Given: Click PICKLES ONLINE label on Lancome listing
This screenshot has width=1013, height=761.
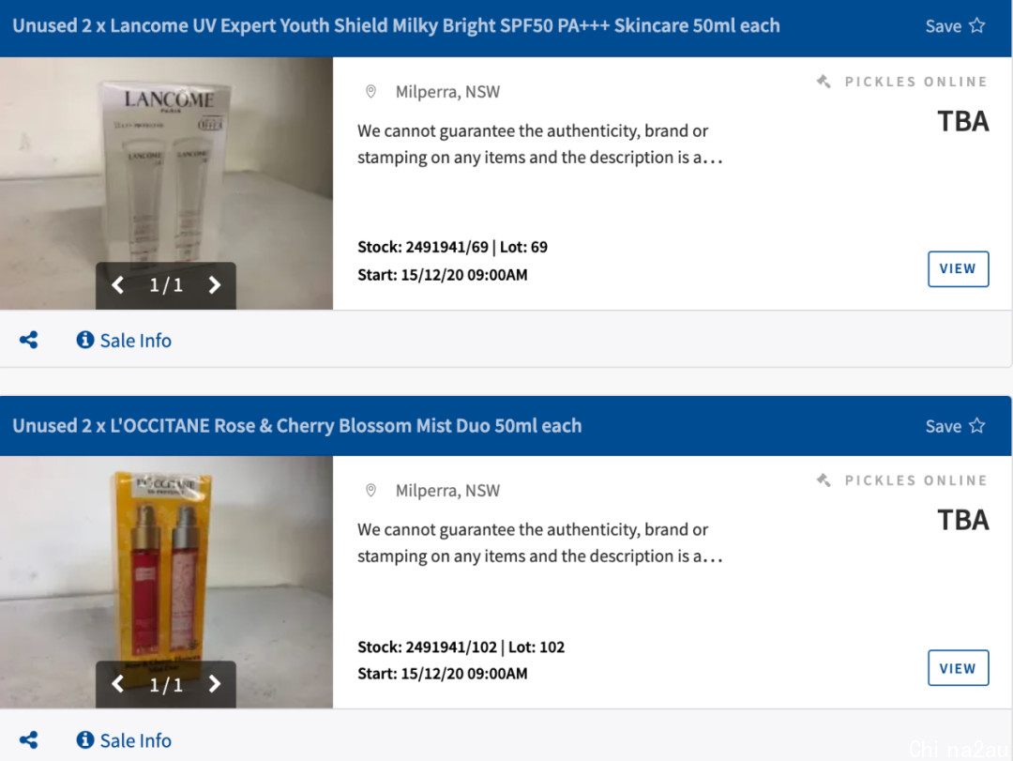Looking at the screenshot, I should point(916,82).
